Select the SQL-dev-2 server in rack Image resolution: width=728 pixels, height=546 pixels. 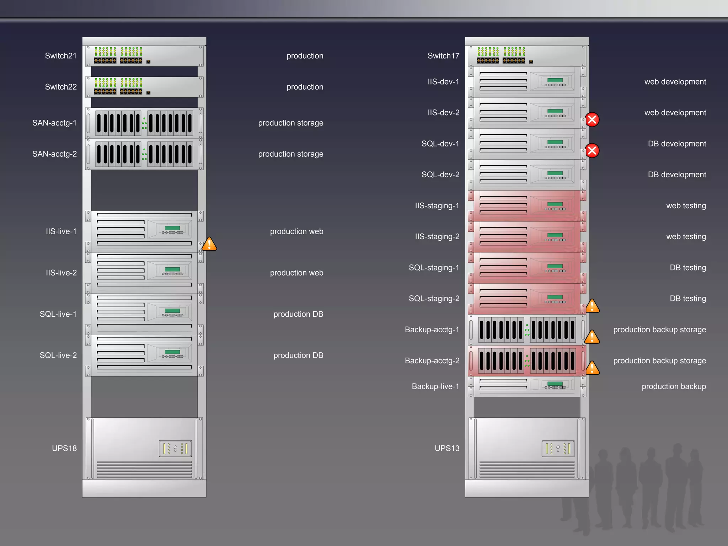point(527,175)
